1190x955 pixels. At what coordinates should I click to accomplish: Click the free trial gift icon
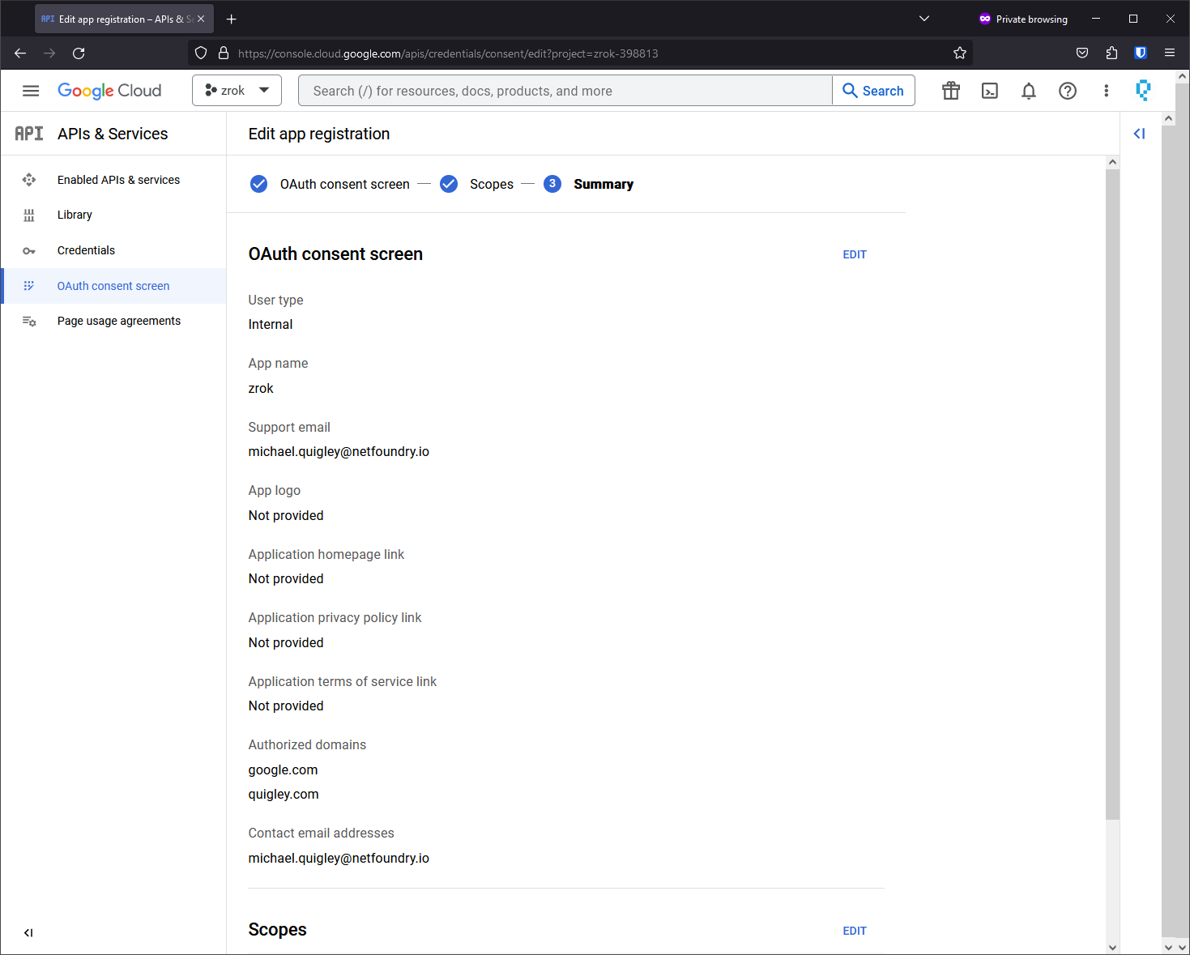coord(951,91)
